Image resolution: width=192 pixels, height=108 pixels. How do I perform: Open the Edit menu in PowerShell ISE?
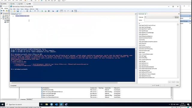point(14,9)
